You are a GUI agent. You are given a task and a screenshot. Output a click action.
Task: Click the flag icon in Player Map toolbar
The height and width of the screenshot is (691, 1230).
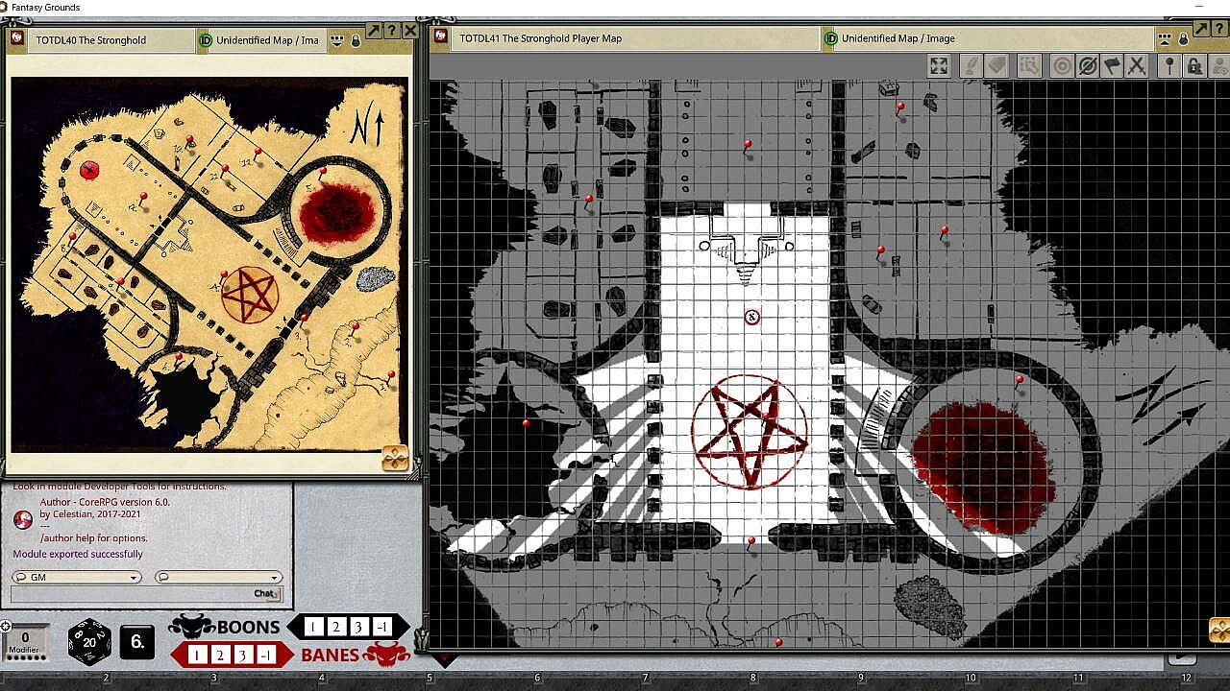click(x=1112, y=65)
